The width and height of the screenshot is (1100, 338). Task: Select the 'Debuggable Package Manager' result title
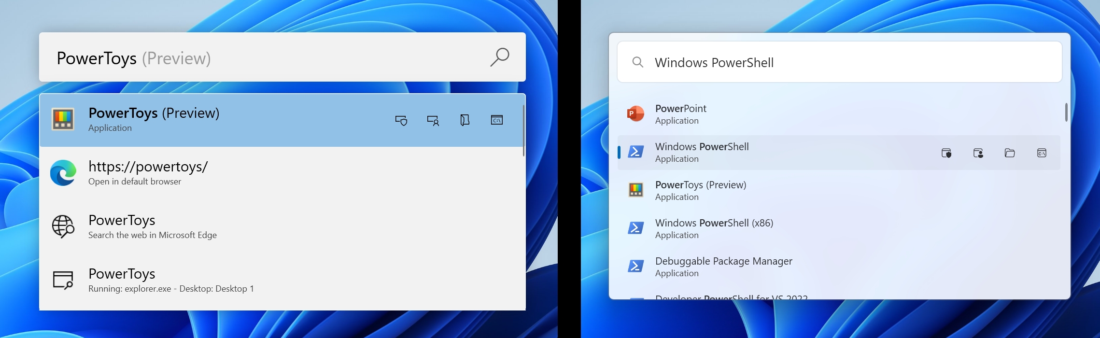pos(724,261)
